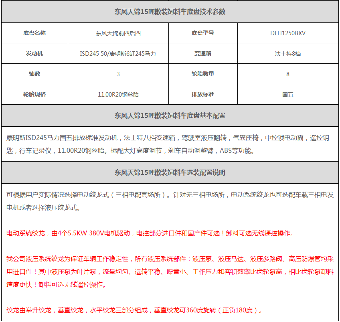Select the 11.00R20钢丝胎 value cell
The width and height of the screenshot is (340, 322).
click(118, 95)
